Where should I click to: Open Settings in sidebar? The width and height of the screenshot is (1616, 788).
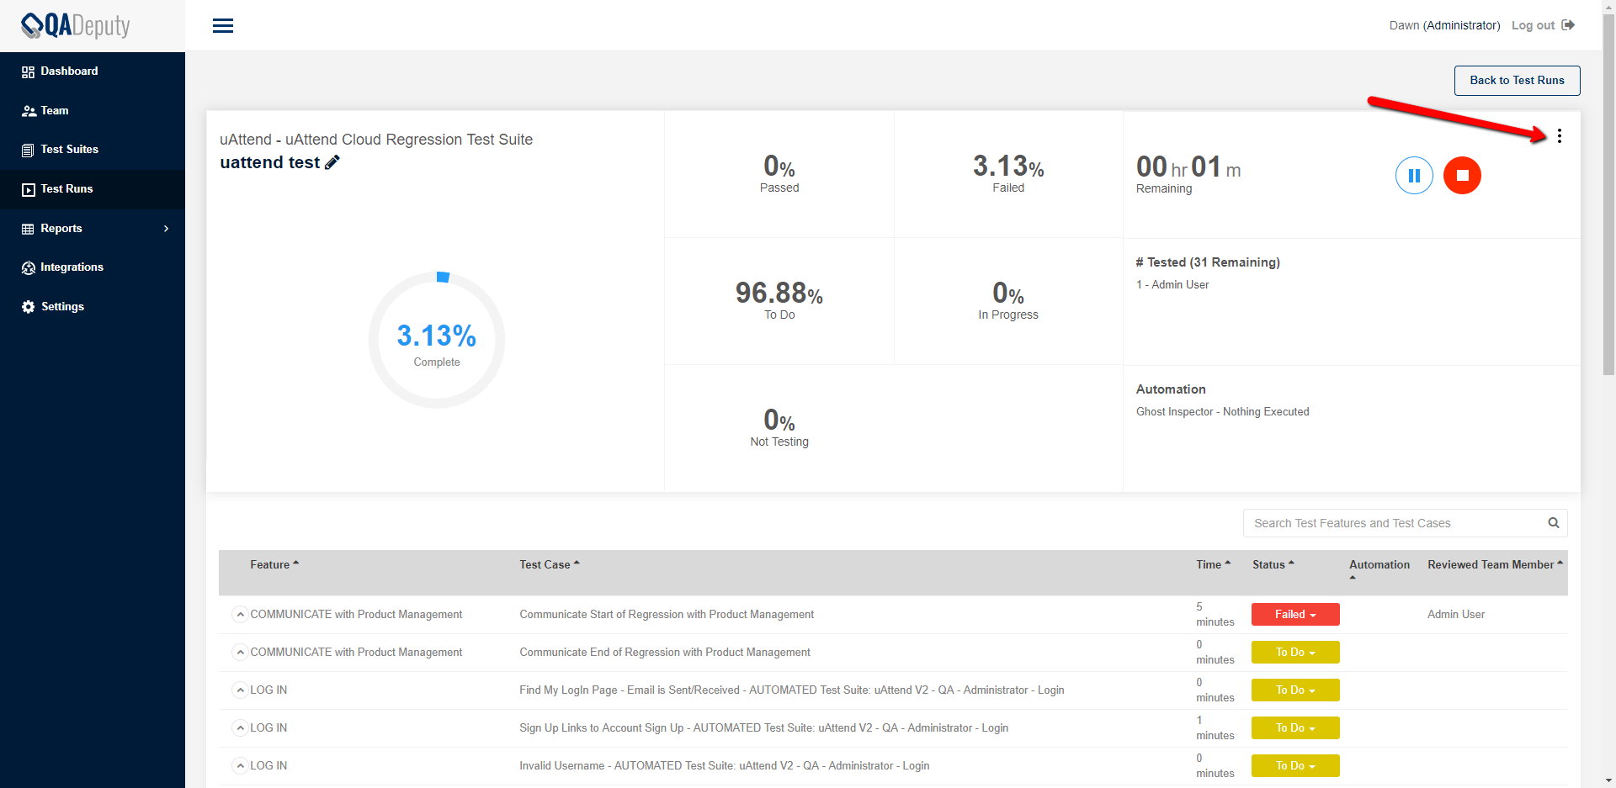[x=63, y=307]
